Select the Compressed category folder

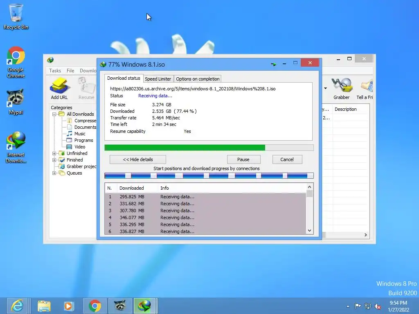pyautogui.click(x=82, y=121)
